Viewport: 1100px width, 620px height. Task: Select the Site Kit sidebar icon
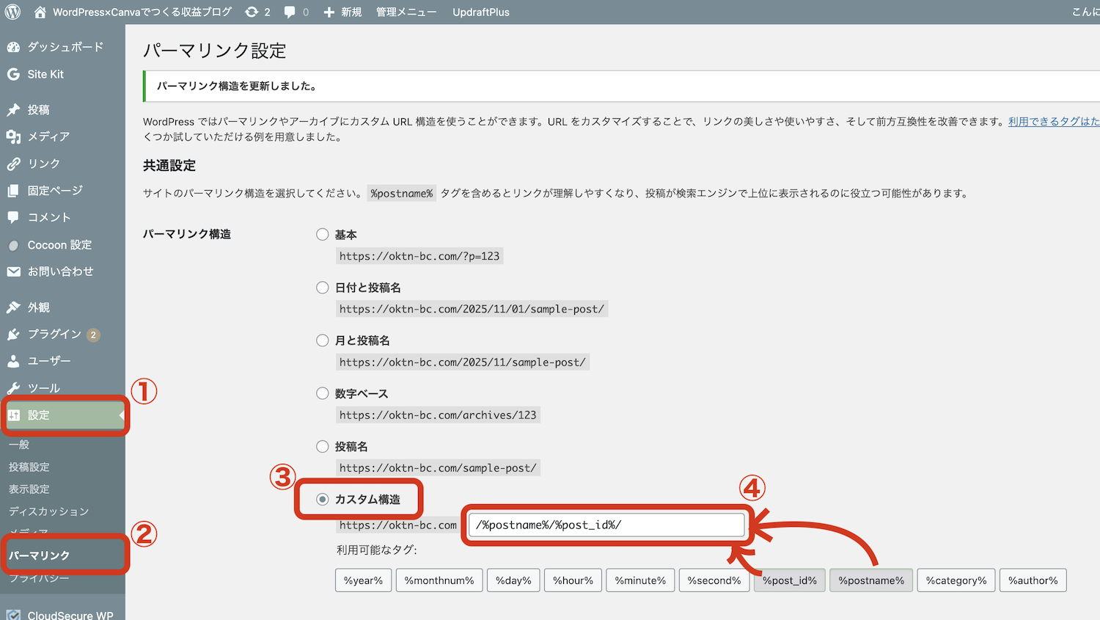13,74
